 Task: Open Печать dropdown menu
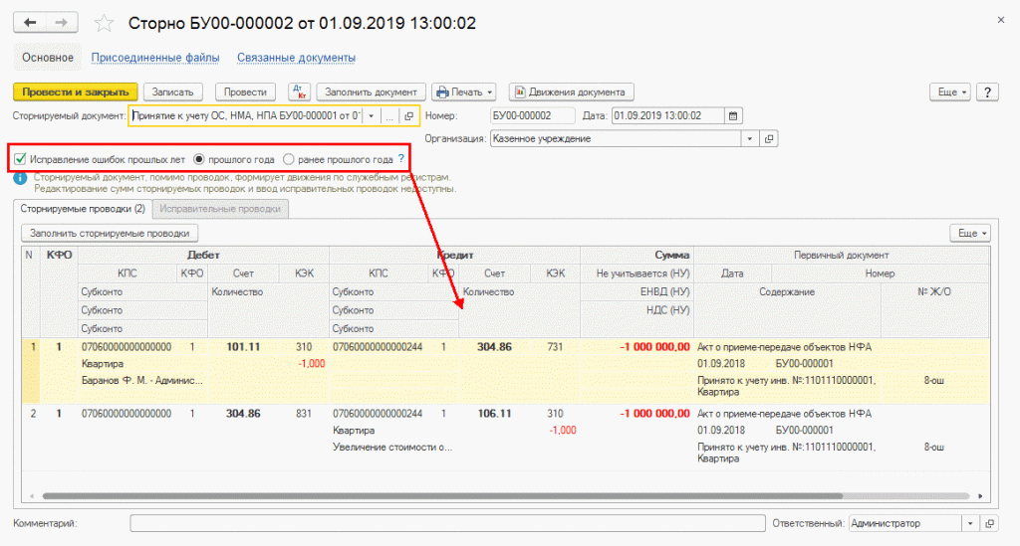coord(464,92)
